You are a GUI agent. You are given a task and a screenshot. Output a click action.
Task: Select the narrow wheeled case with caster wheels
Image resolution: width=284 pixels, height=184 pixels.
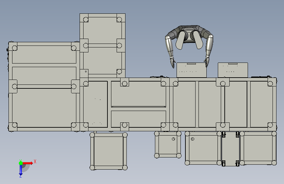coord(231,149)
